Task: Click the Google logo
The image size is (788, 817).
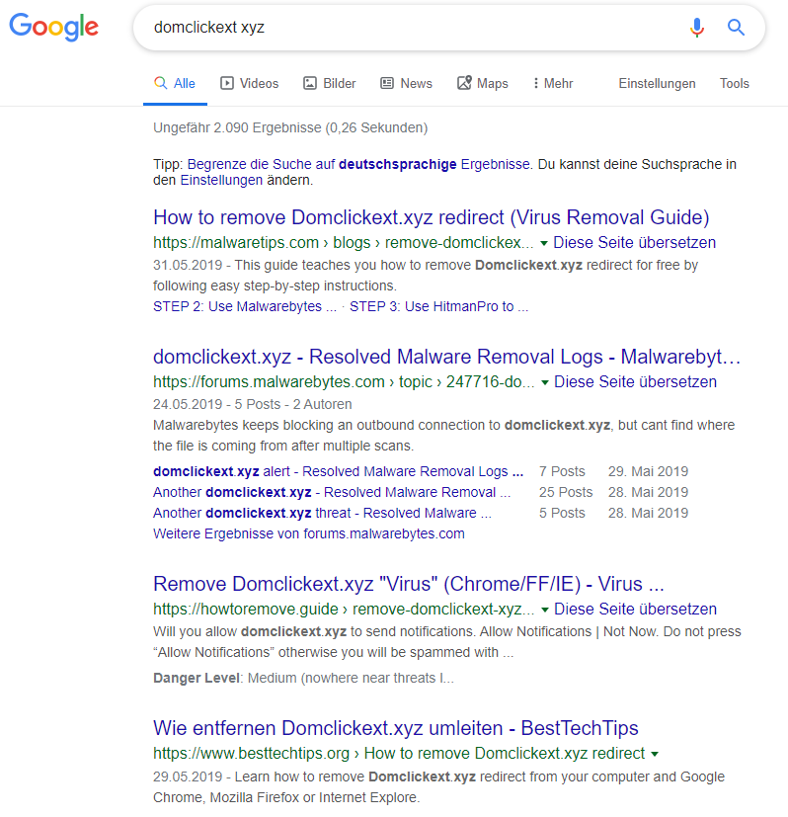Action: pos(53,27)
